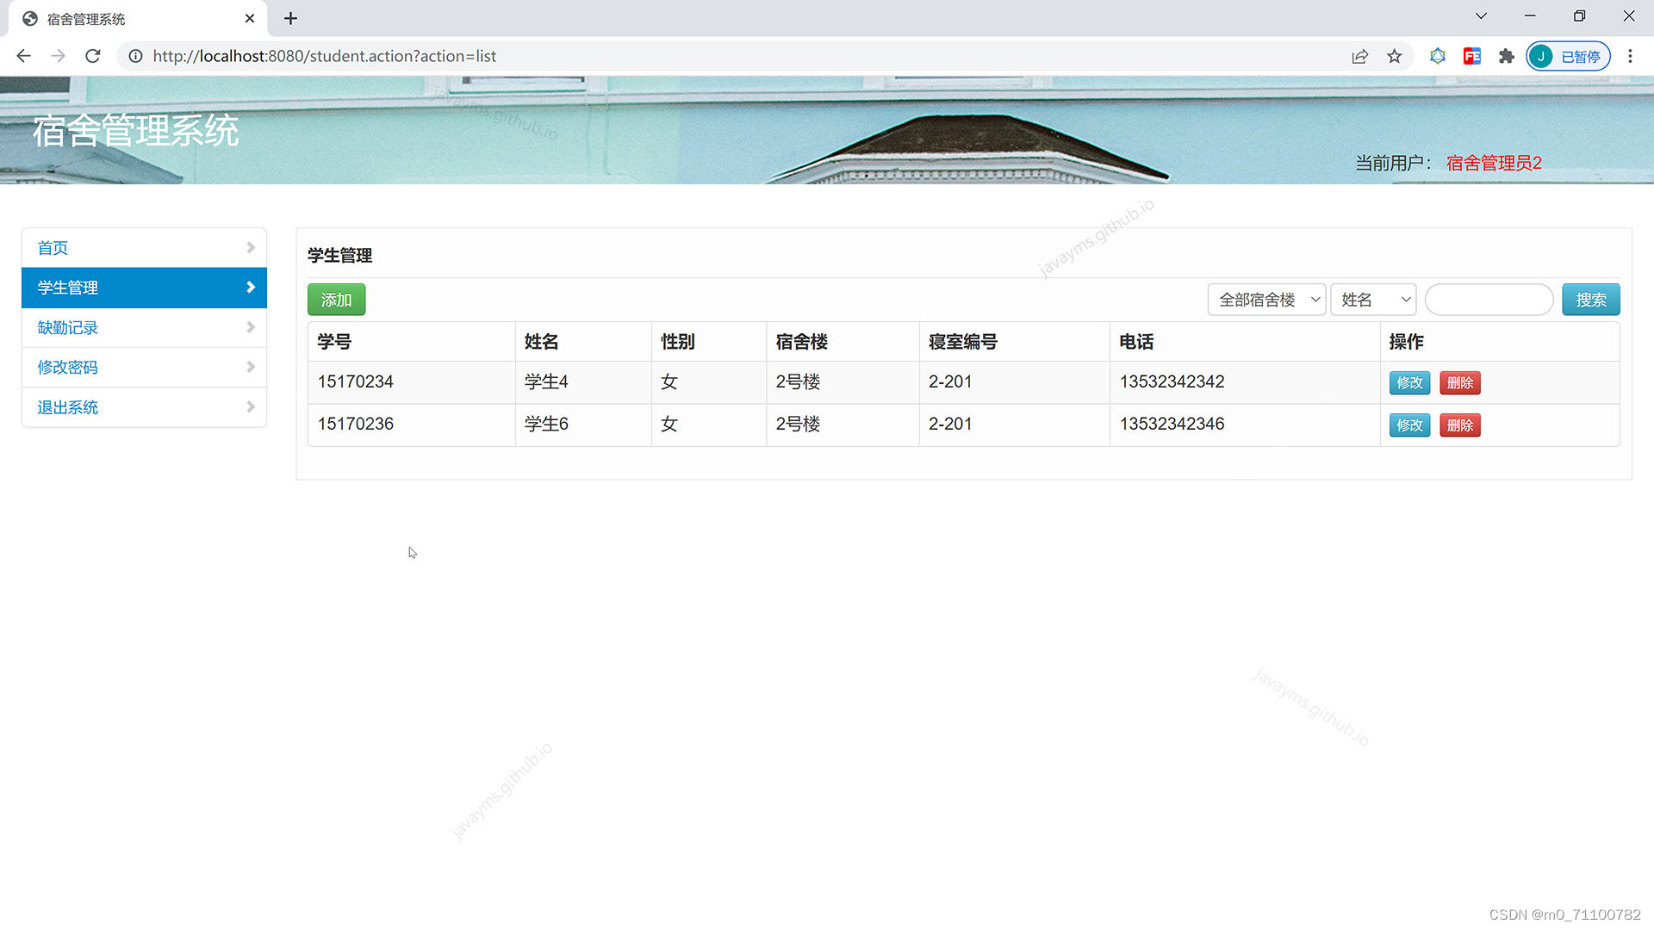
Task: Open 缺勤记录 sidebar item
Action: coord(144,328)
